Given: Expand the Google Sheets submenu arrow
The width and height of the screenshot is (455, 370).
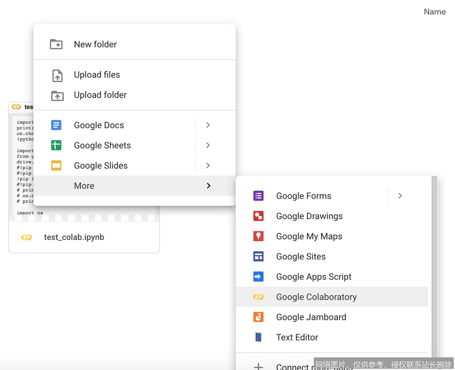Looking at the screenshot, I should point(208,145).
